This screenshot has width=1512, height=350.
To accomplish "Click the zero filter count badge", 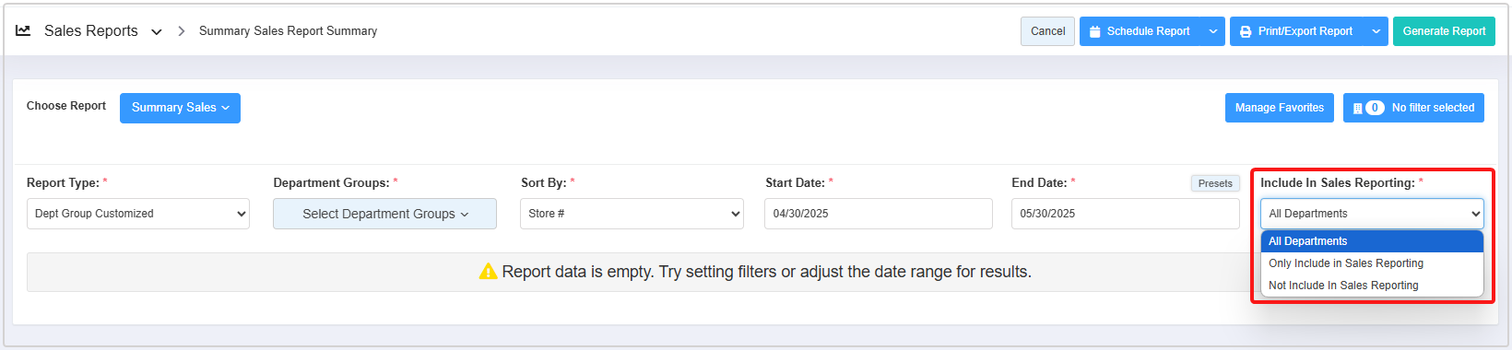I will 1375,108.
